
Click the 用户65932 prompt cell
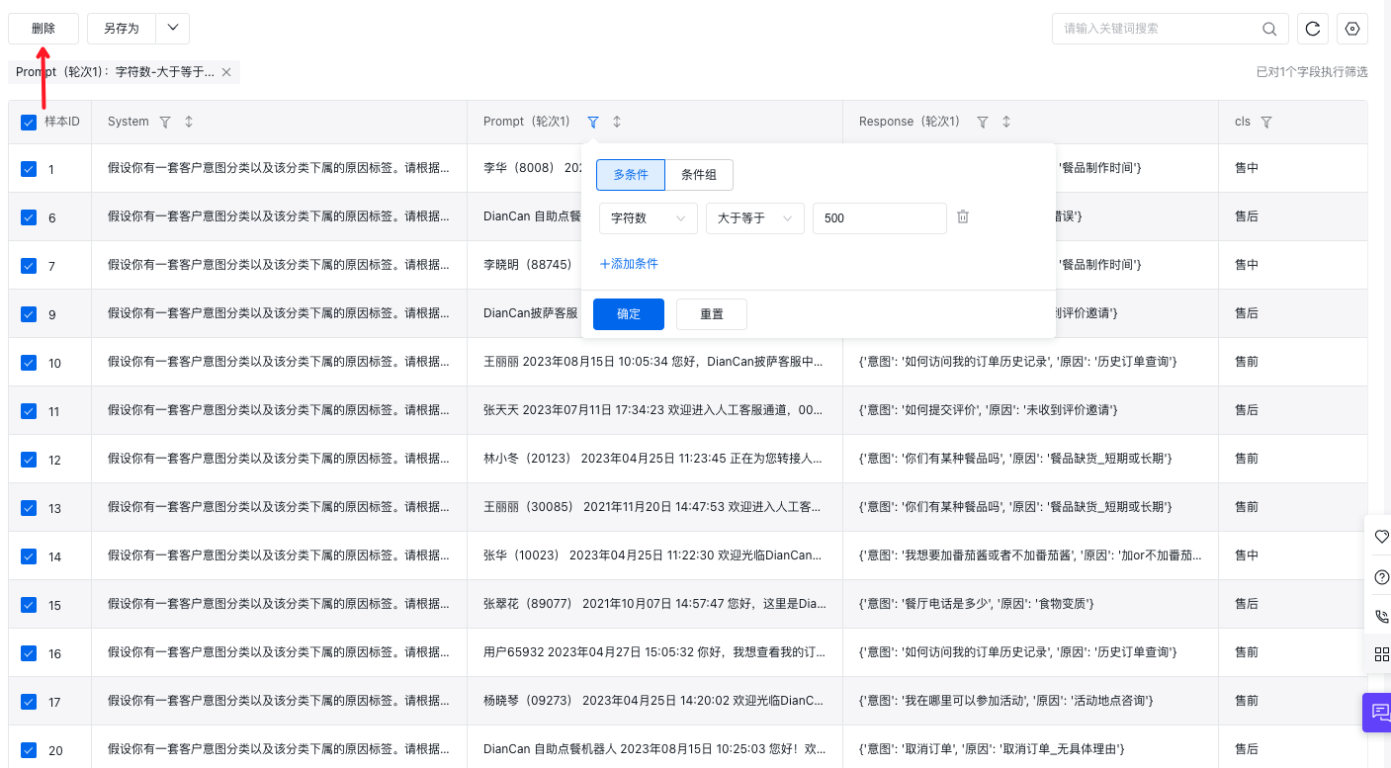point(653,652)
